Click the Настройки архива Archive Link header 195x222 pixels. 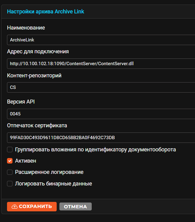[45, 12]
